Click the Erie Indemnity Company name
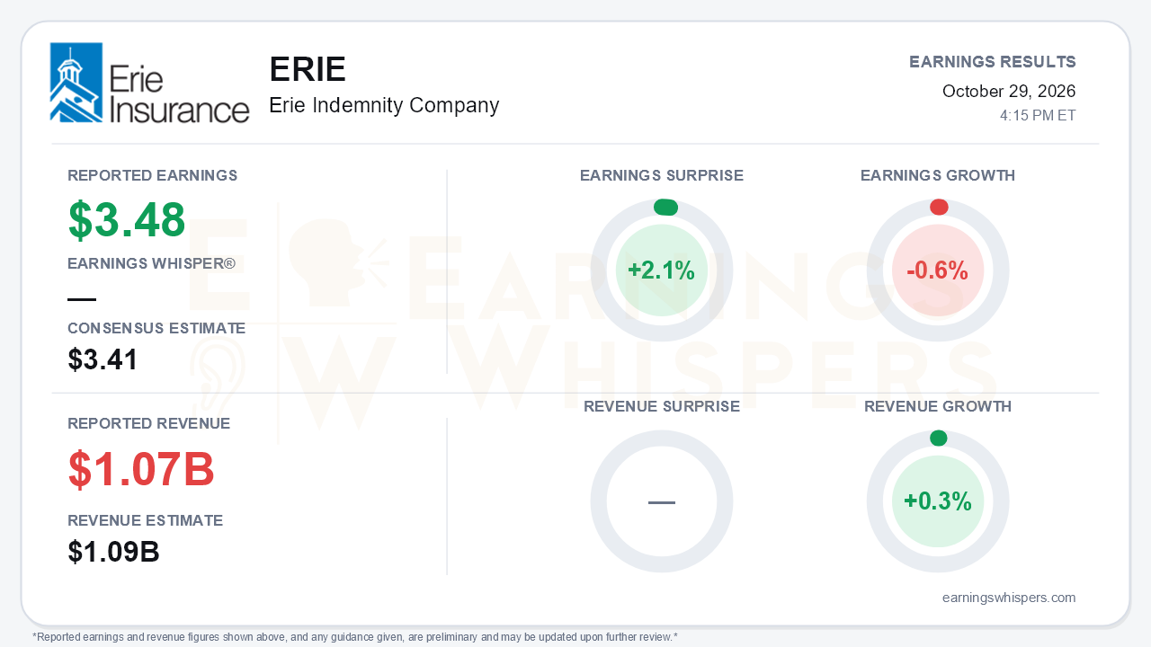The height and width of the screenshot is (647, 1151). click(x=384, y=105)
